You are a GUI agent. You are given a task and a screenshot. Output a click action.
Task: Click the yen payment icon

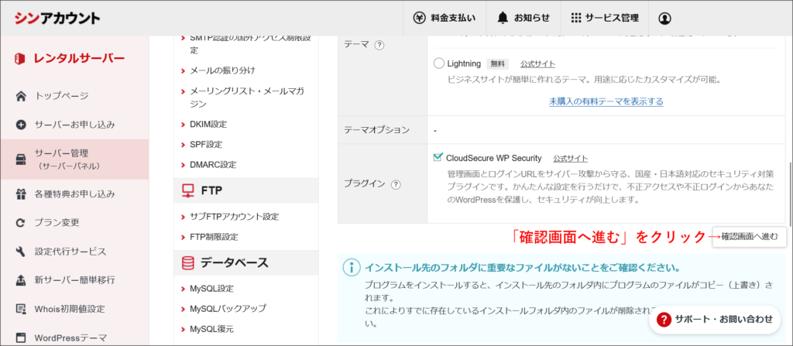[x=420, y=19]
